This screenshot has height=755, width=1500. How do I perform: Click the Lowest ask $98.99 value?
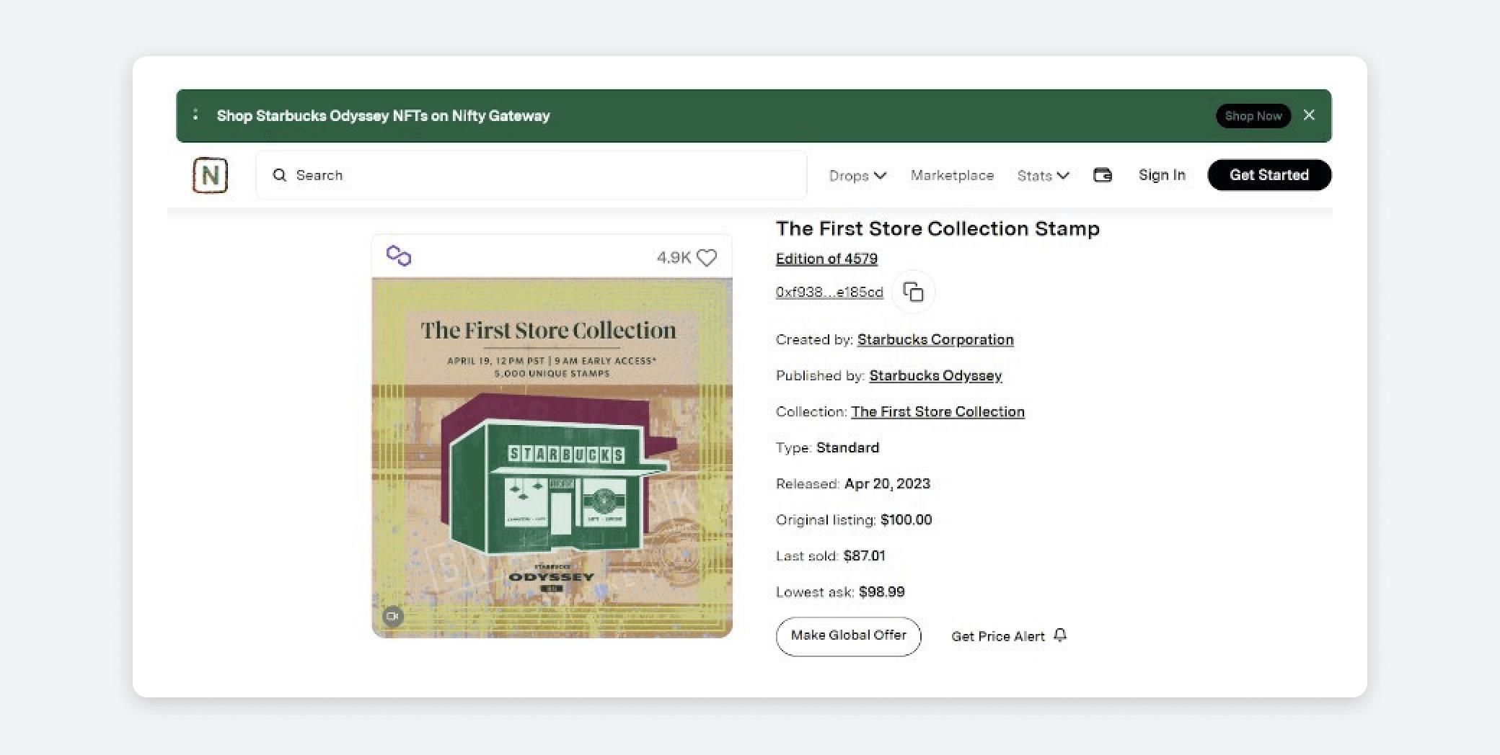tap(881, 591)
